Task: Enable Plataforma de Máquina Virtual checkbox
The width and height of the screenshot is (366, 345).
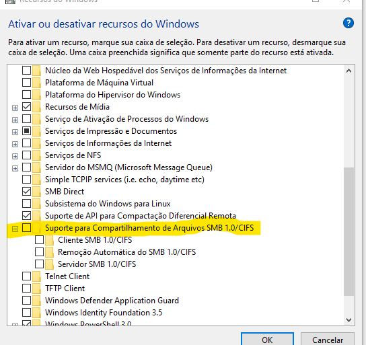Action: click(26, 82)
